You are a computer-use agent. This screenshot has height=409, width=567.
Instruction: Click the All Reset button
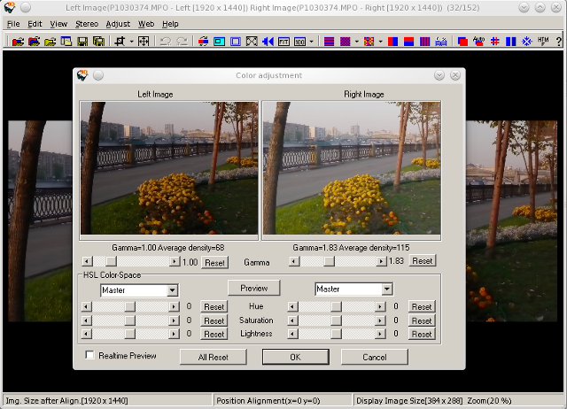click(214, 357)
